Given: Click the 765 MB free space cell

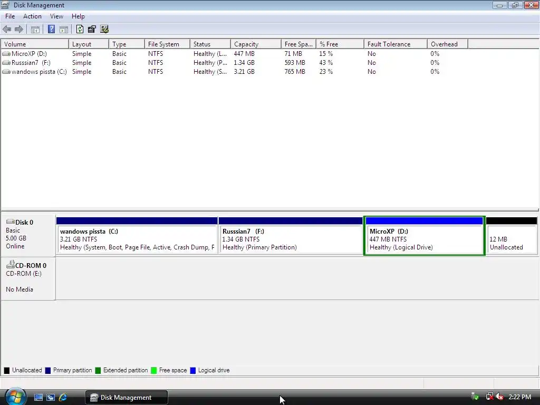Looking at the screenshot, I should [x=295, y=72].
